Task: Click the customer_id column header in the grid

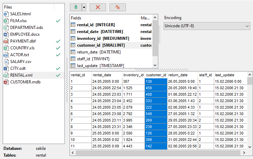Action: click(156, 75)
